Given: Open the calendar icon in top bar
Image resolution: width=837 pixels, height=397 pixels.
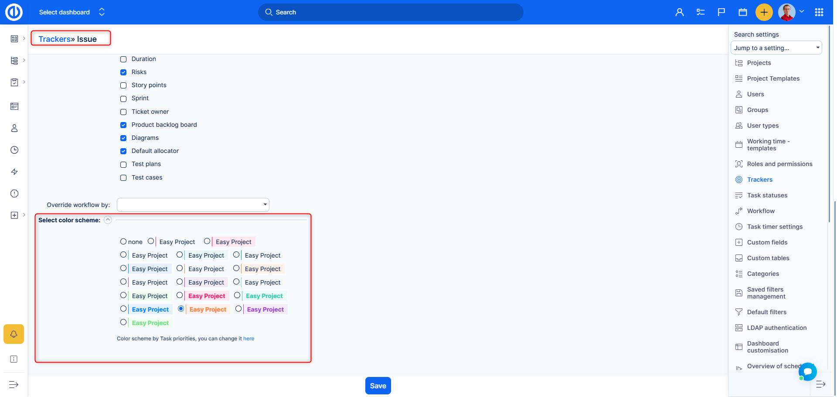Looking at the screenshot, I should coord(743,12).
